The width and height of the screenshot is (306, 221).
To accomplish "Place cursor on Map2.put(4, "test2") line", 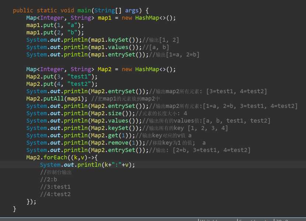I will tap(62, 84).
